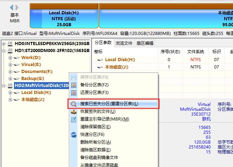Click recover lost files icon
Image resolution: width=233 pixels, height=167 pixels.
pyautogui.click(x=74, y=112)
